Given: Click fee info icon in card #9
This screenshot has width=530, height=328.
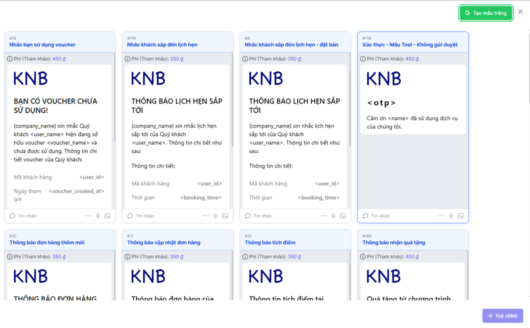Looking at the screenshot, I should 245,59.
